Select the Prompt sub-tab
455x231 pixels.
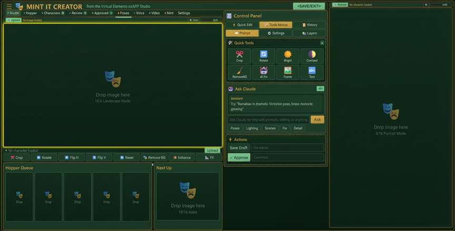(242, 33)
